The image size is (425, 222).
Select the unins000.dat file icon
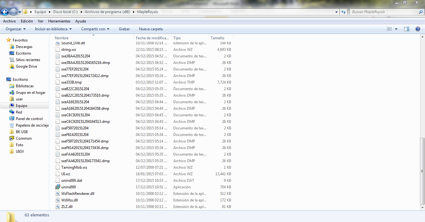point(57,181)
